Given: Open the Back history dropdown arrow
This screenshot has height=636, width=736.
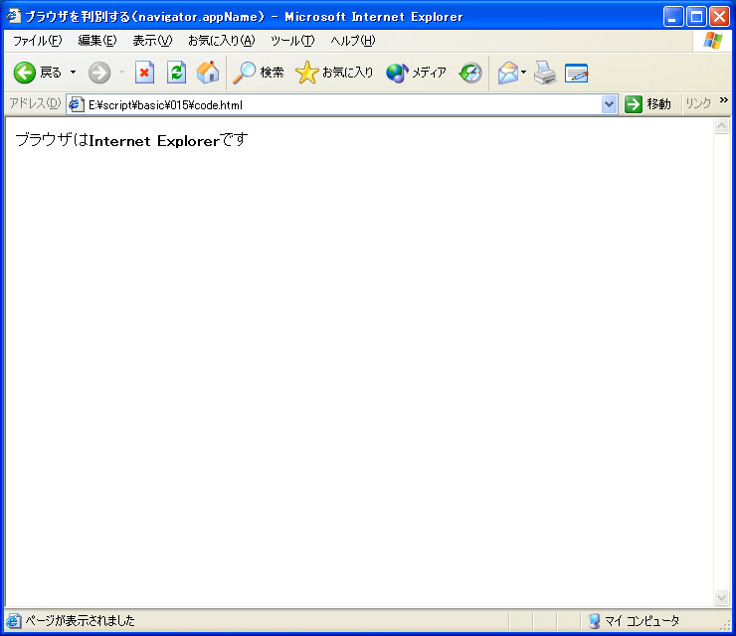Looking at the screenshot, I should coord(73,73).
